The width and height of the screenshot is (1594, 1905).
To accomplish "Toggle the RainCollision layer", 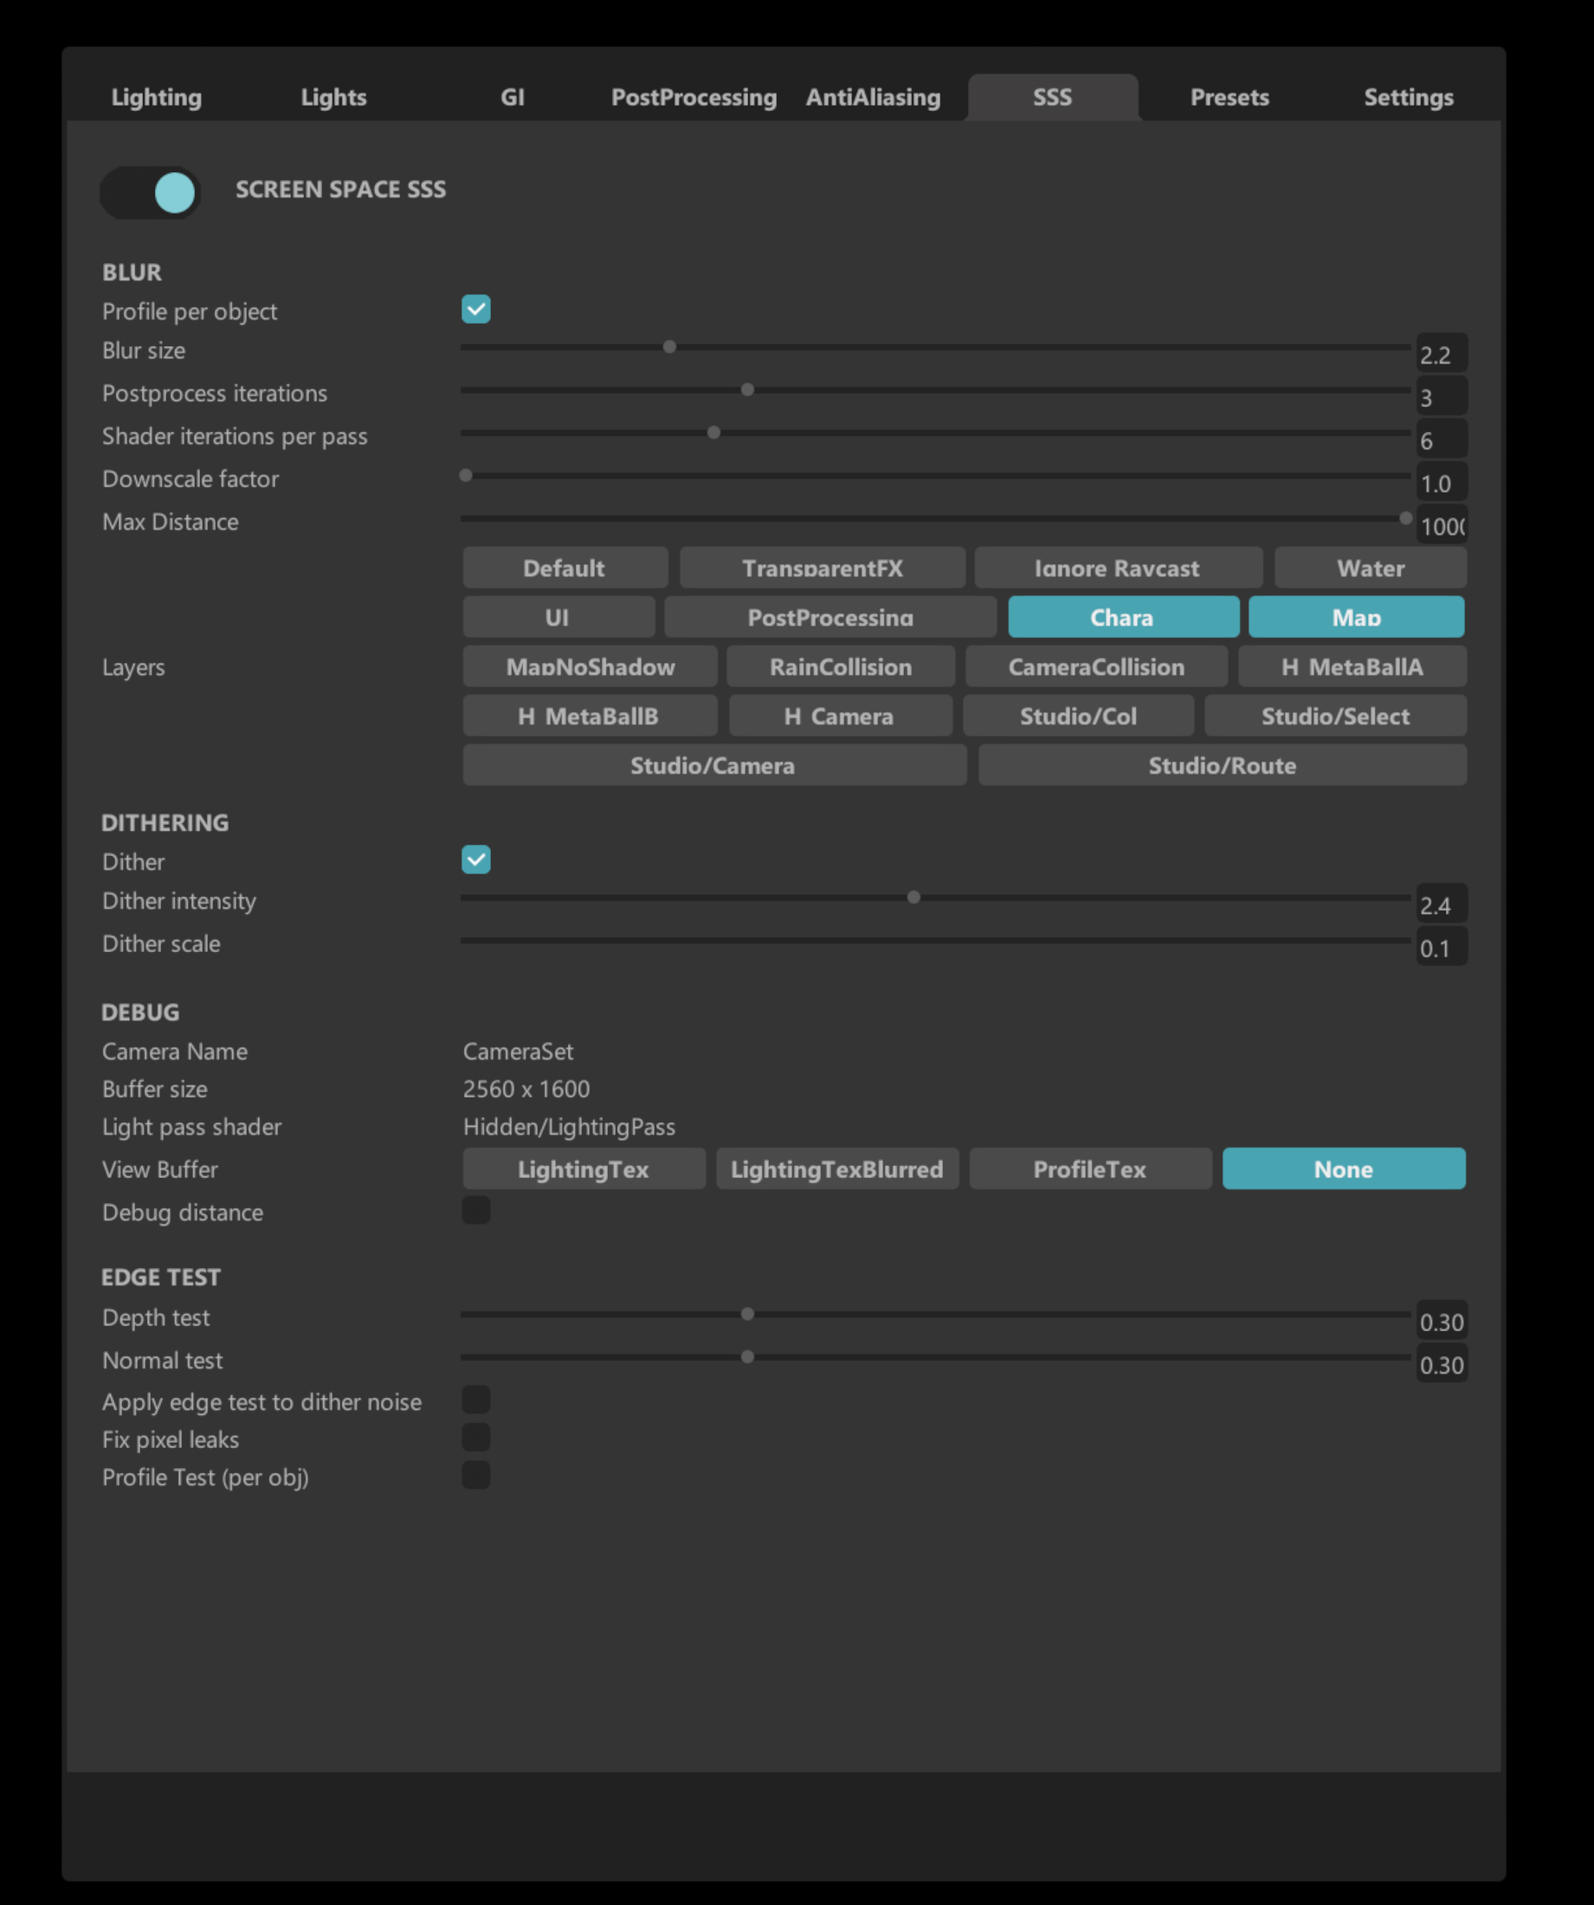I will pos(840,666).
